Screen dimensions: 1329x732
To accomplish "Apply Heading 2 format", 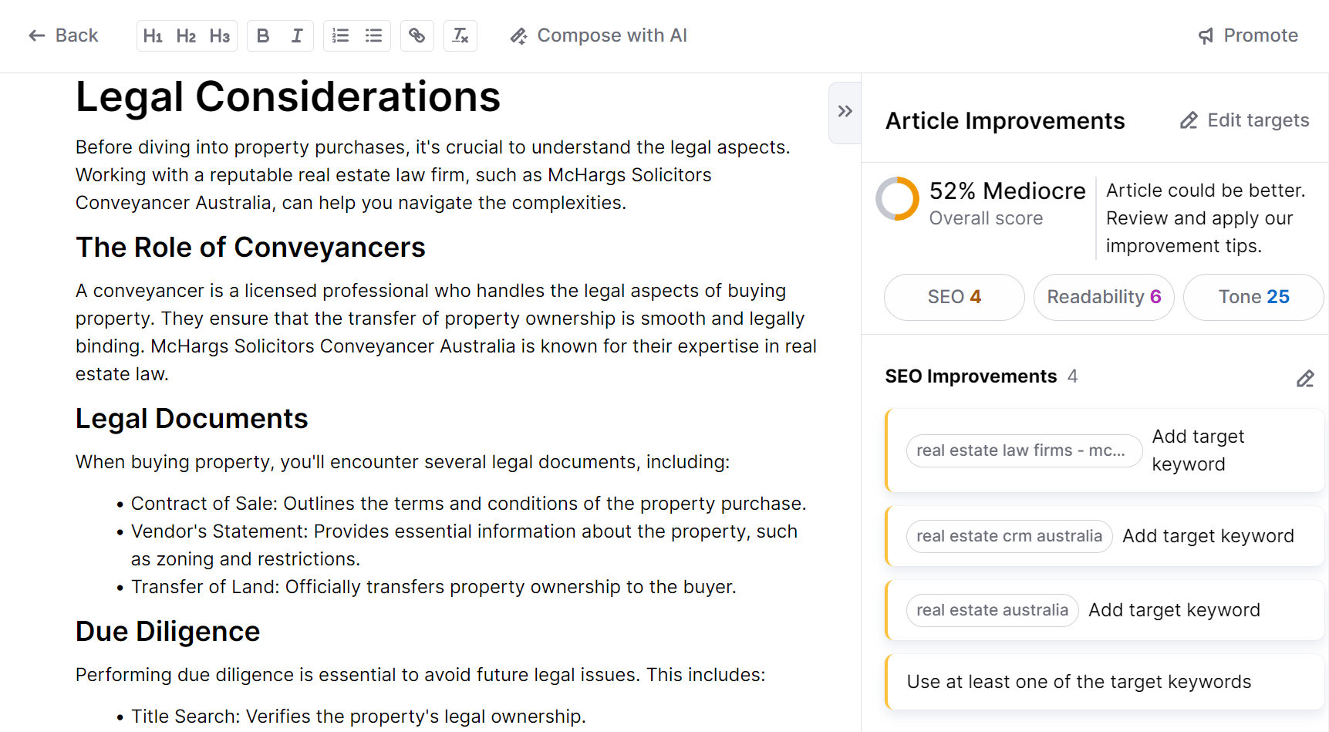I will (x=186, y=35).
